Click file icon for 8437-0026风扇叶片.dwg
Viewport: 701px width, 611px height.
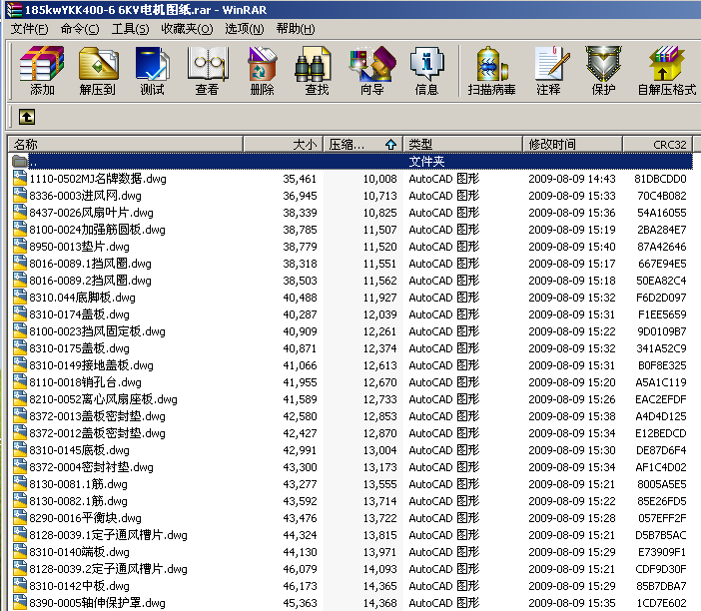pos(20,212)
